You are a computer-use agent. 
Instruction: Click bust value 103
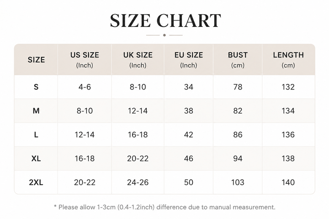(x=238, y=182)
